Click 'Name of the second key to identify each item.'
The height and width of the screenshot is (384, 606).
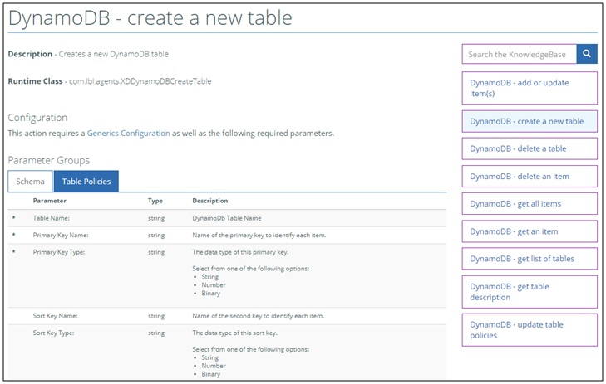259,316
